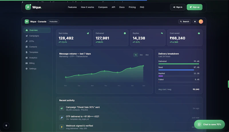Click the console Search button
The image size is (229, 132).
click(185, 21)
